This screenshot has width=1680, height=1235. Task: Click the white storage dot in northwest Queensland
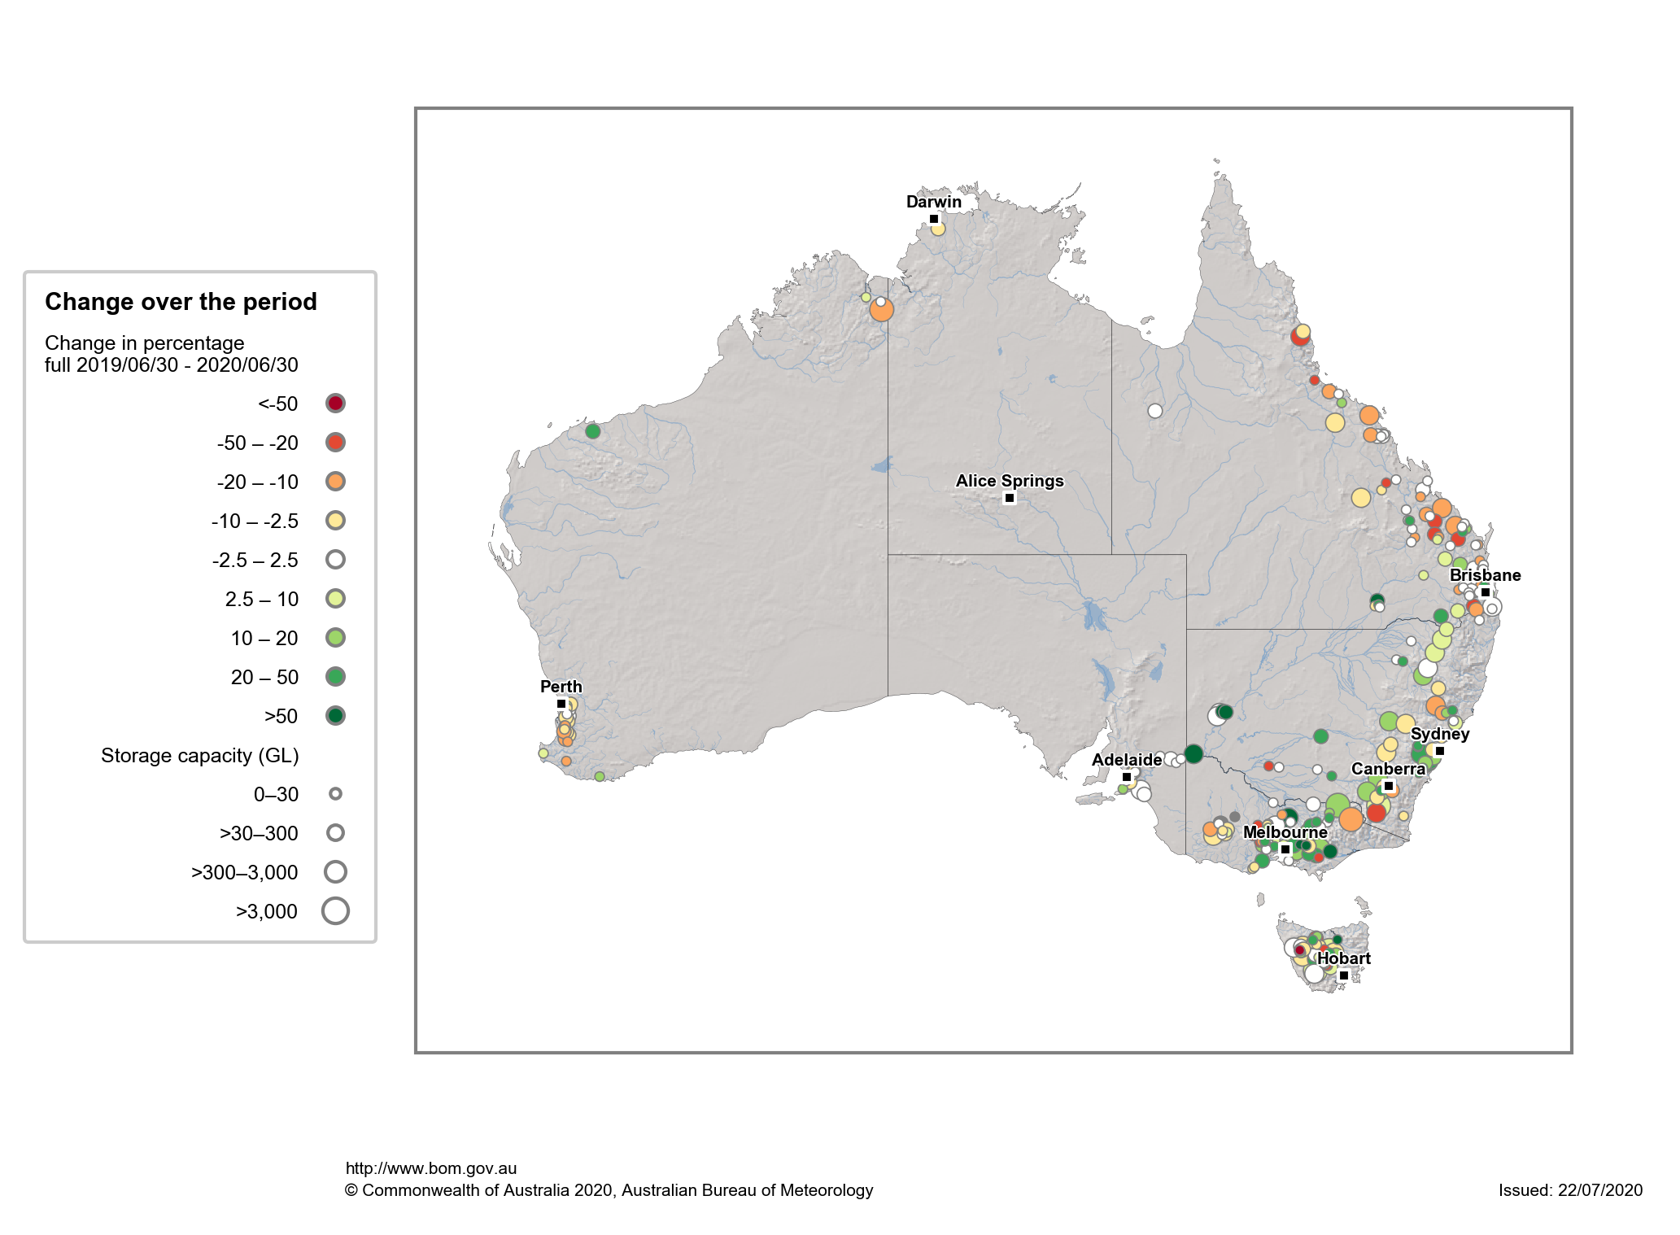(1155, 411)
